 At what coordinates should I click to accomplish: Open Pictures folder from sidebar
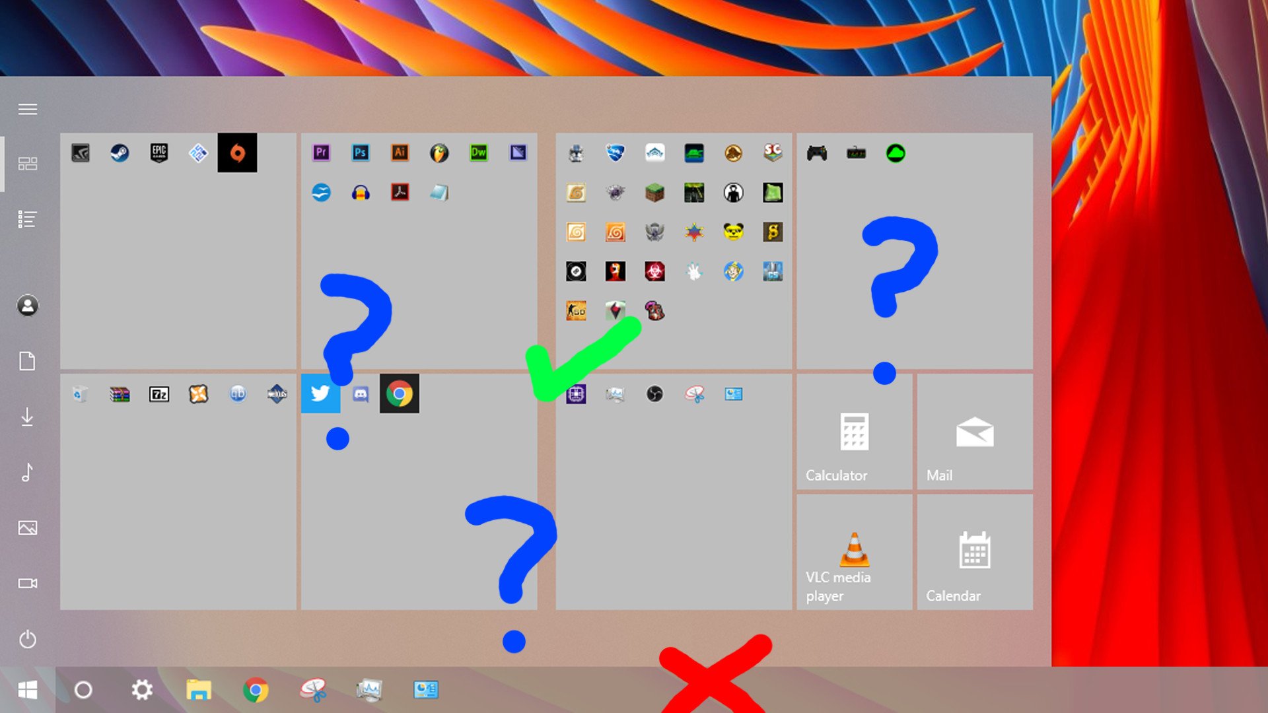tap(28, 528)
